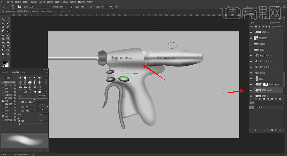Select the Pen tool

click(3, 46)
